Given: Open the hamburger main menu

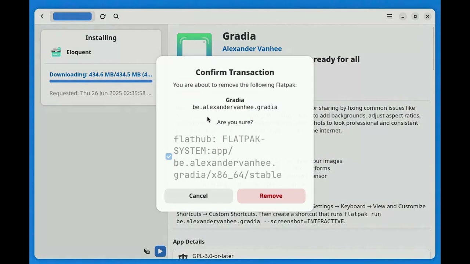Looking at the screenshot, I should tap(390, 16).
